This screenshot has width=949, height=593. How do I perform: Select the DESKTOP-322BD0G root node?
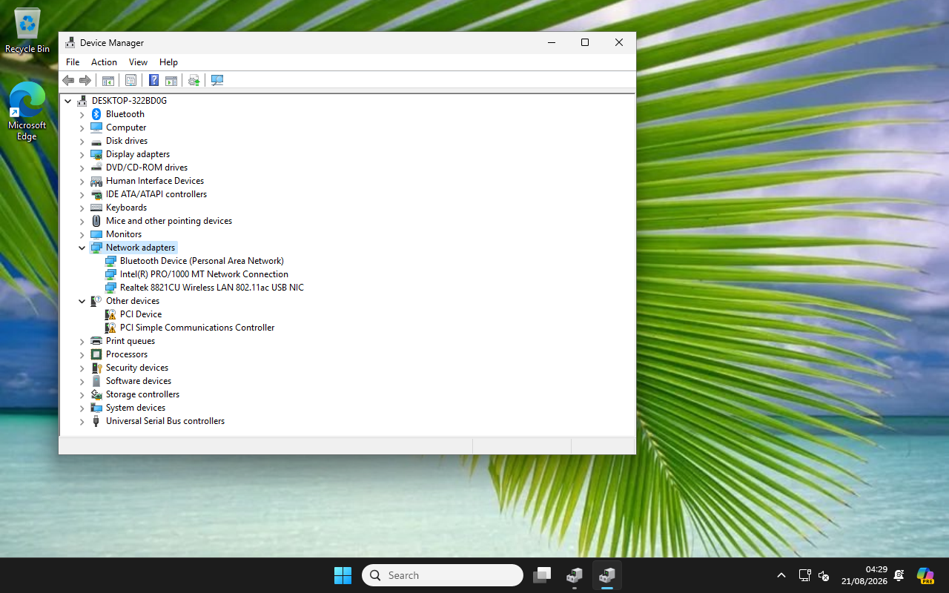pos(129,101)
